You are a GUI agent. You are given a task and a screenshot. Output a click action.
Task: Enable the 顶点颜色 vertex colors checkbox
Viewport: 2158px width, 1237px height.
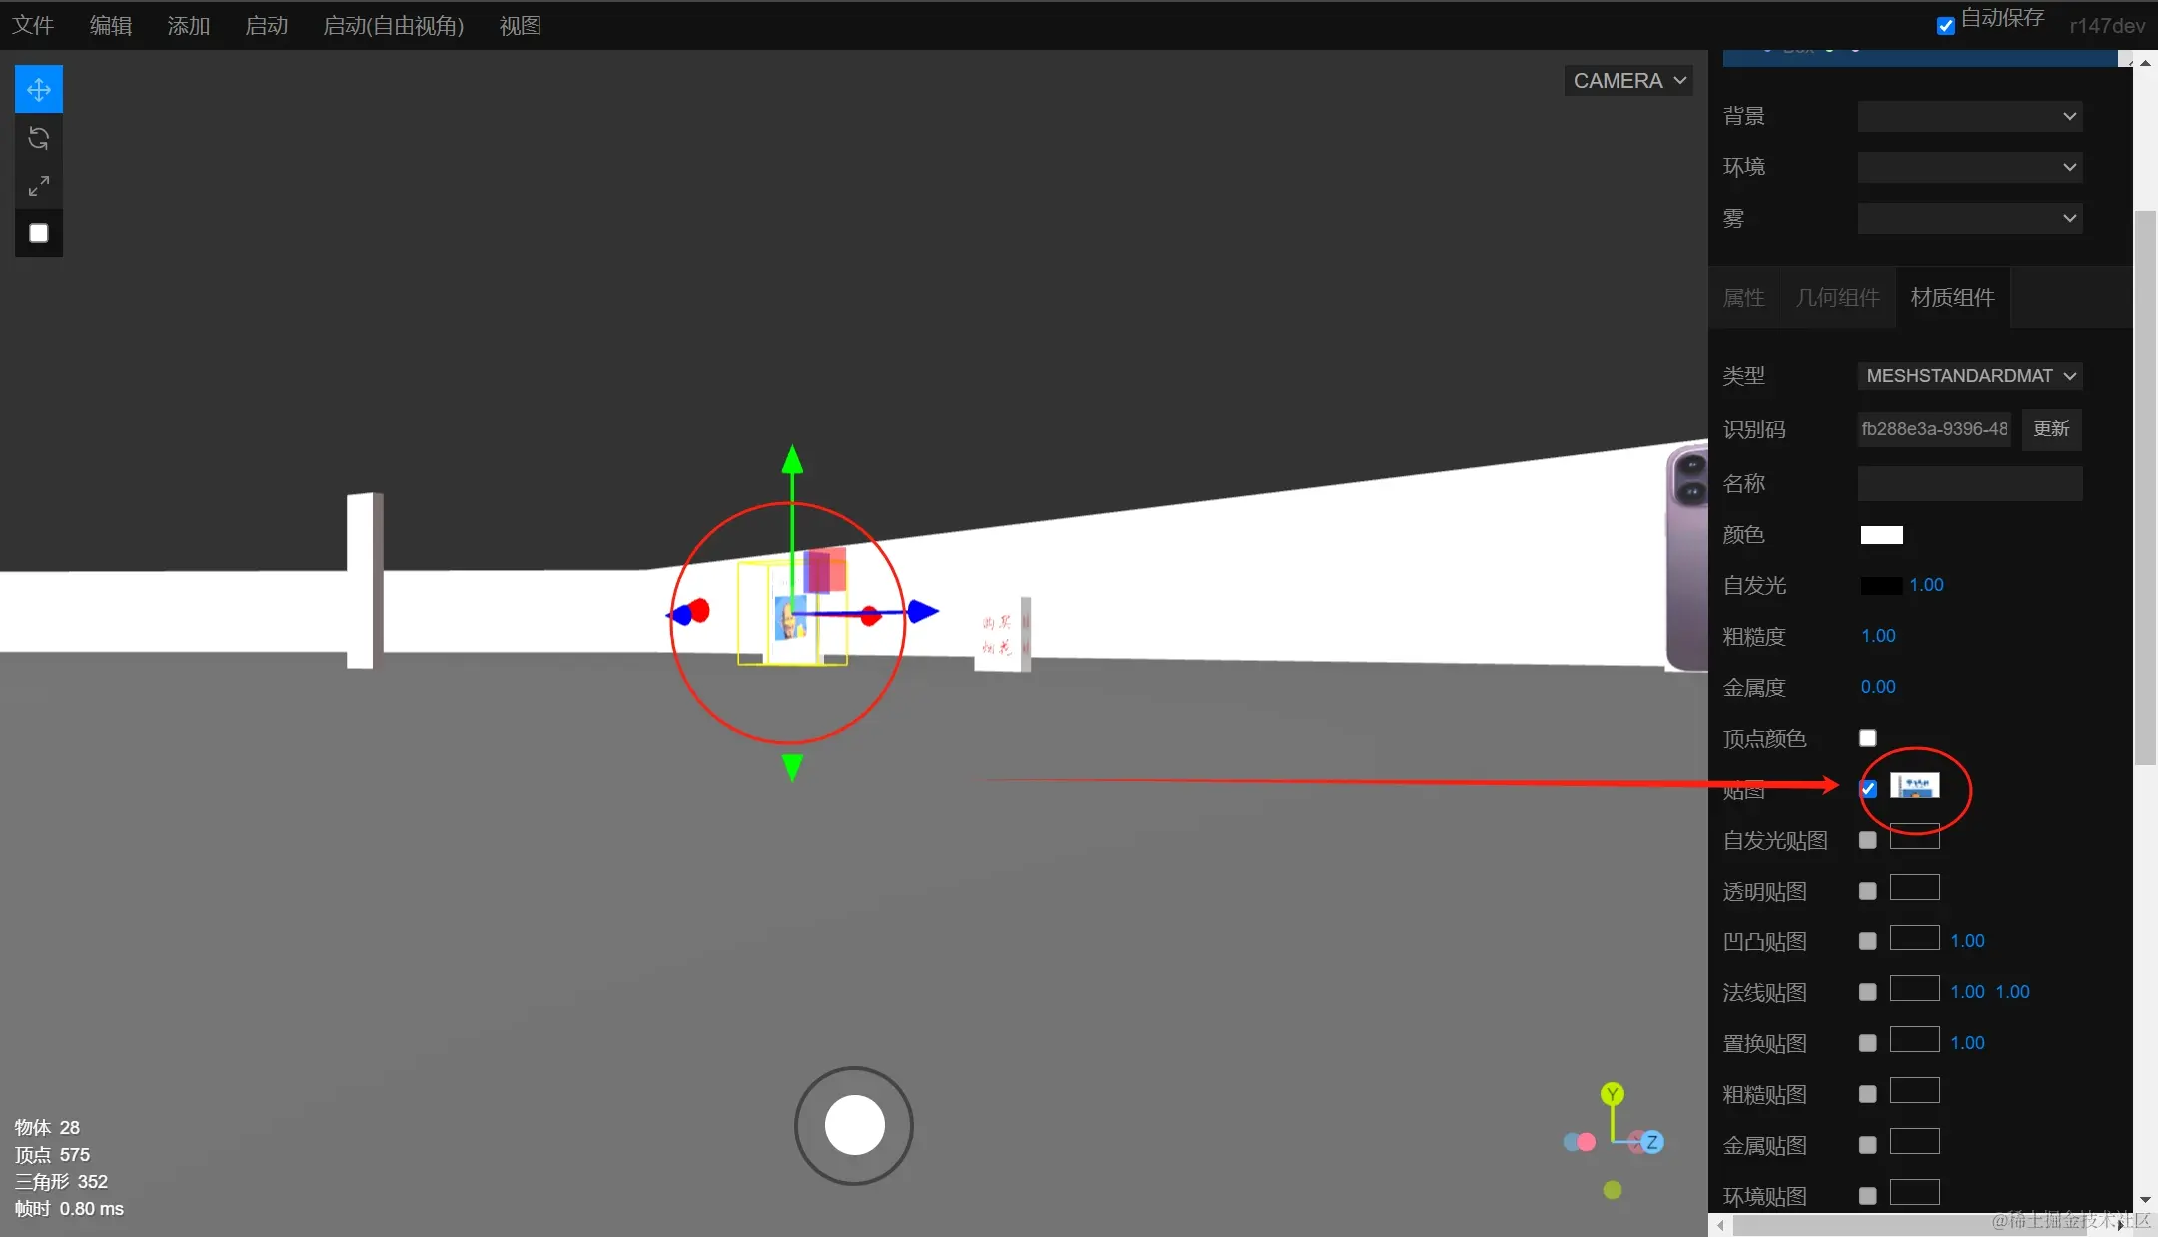coord(1868,738)
